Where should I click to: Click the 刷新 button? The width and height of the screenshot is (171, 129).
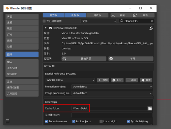point(143,15)
